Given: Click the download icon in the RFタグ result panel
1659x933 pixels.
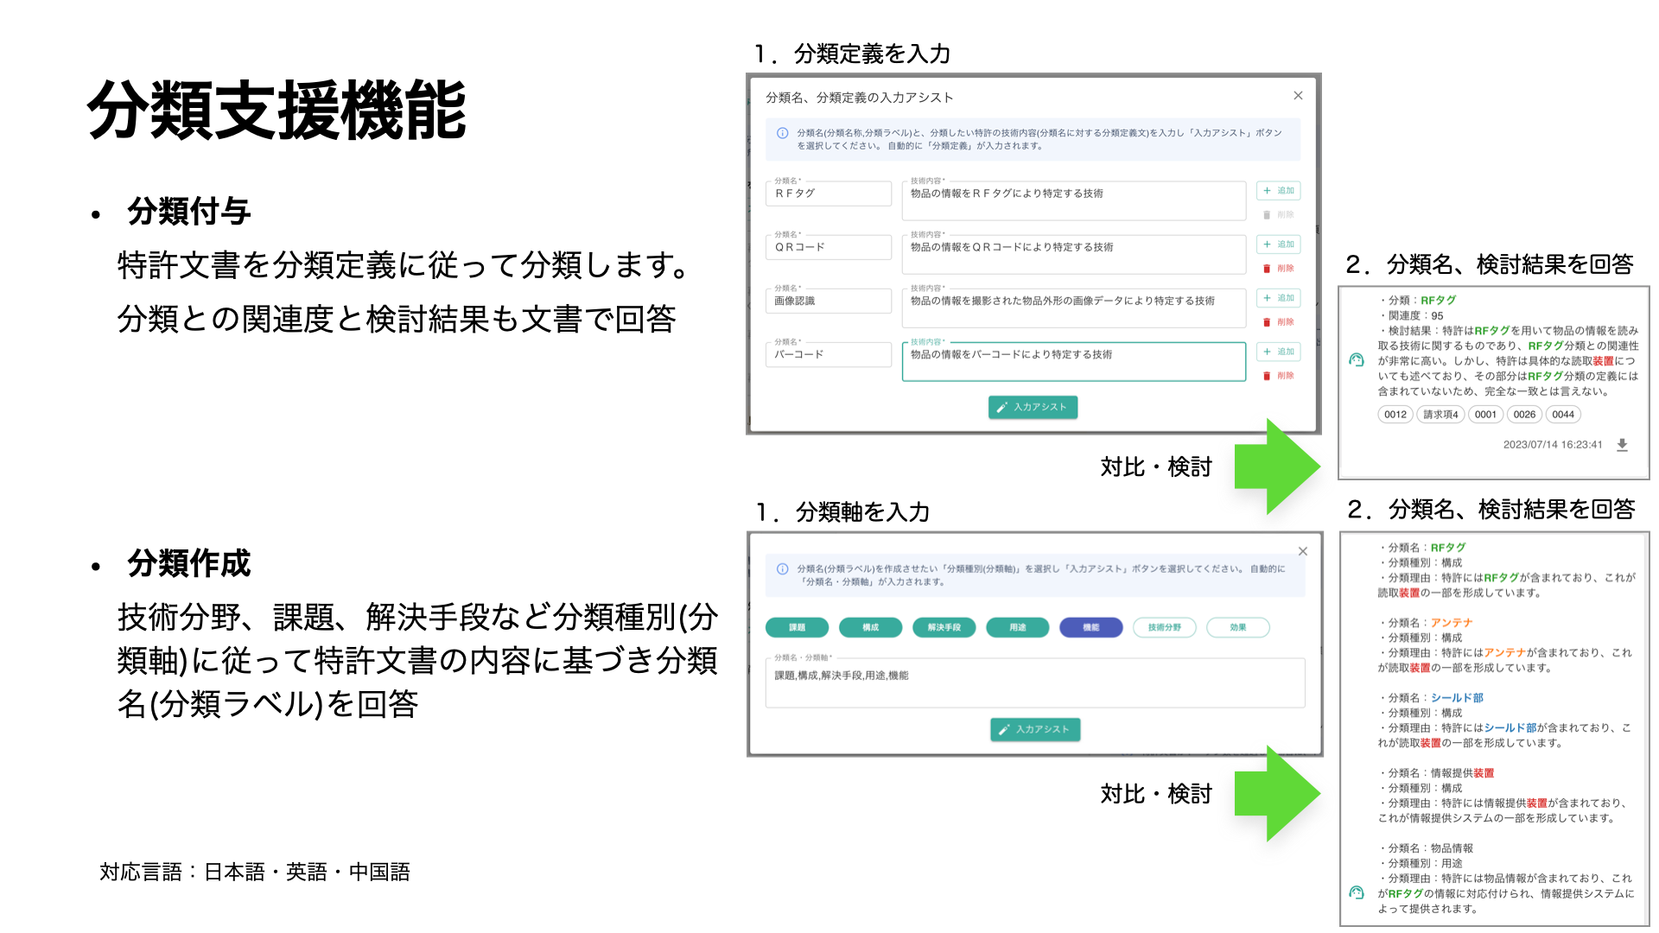Looking at the screenshot, I should [1623, 446].
